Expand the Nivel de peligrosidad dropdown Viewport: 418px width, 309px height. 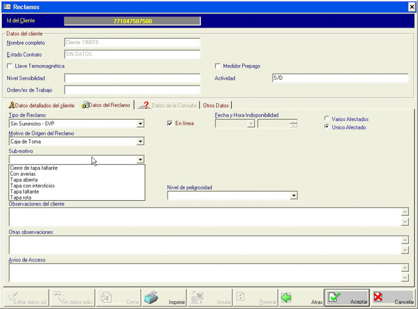click(294, 196)
